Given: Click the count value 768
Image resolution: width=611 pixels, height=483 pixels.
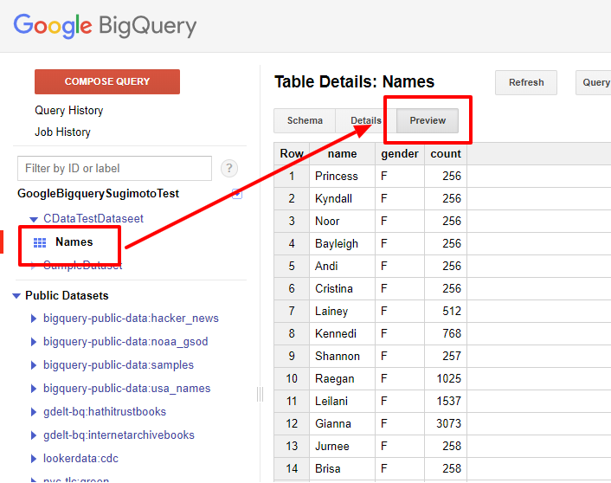Looking at the screenshot, I should pos(452,334).
